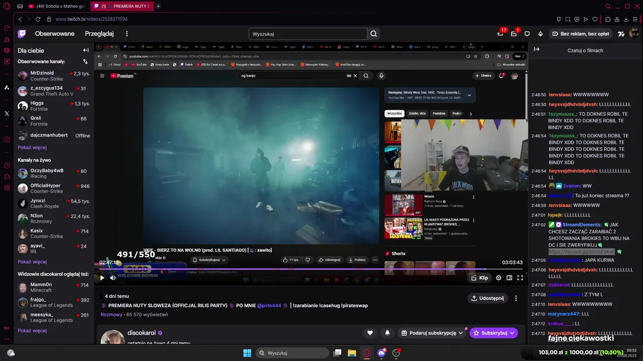Open discord link in StreamElements message
The height and width of the screenshot is (361, 643).
pyautogui.click(x=581, y=252)
